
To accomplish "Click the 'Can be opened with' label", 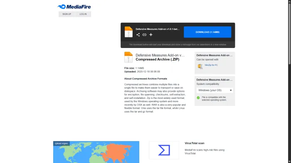I will pyautogui.click(x=207, y=60).
